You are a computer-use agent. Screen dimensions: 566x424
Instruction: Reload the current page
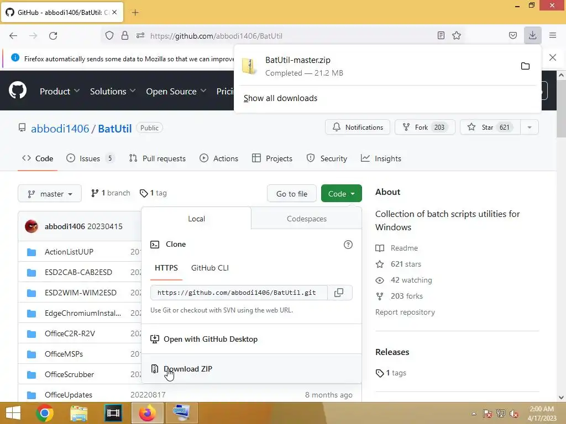53,36
